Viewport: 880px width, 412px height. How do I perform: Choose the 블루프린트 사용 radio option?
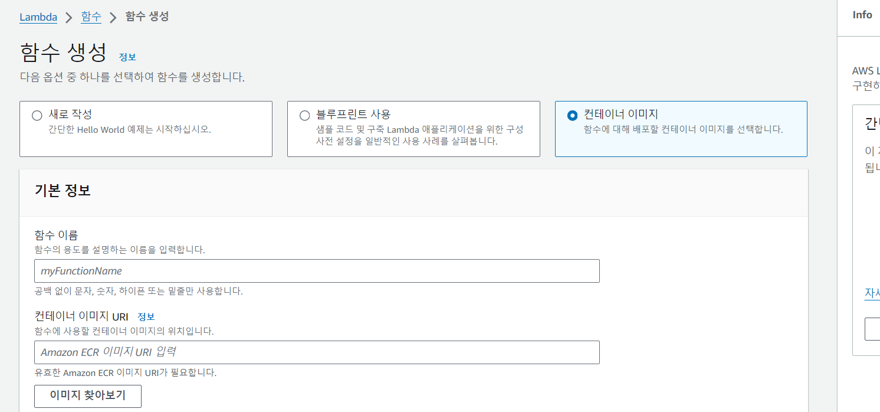pyautogui.click(x=304, y=116)
